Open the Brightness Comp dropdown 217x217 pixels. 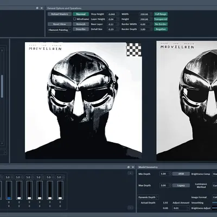point(215,174)
